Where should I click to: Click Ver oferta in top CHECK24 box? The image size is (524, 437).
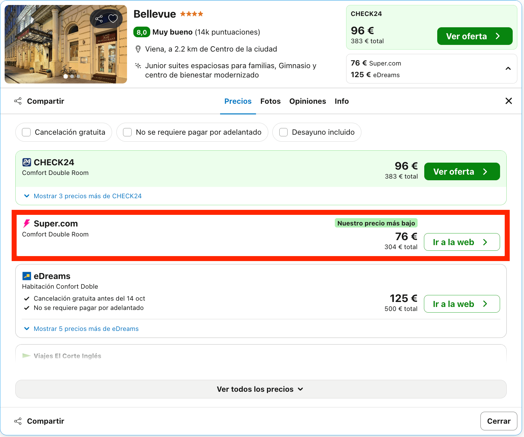[475, 36]
